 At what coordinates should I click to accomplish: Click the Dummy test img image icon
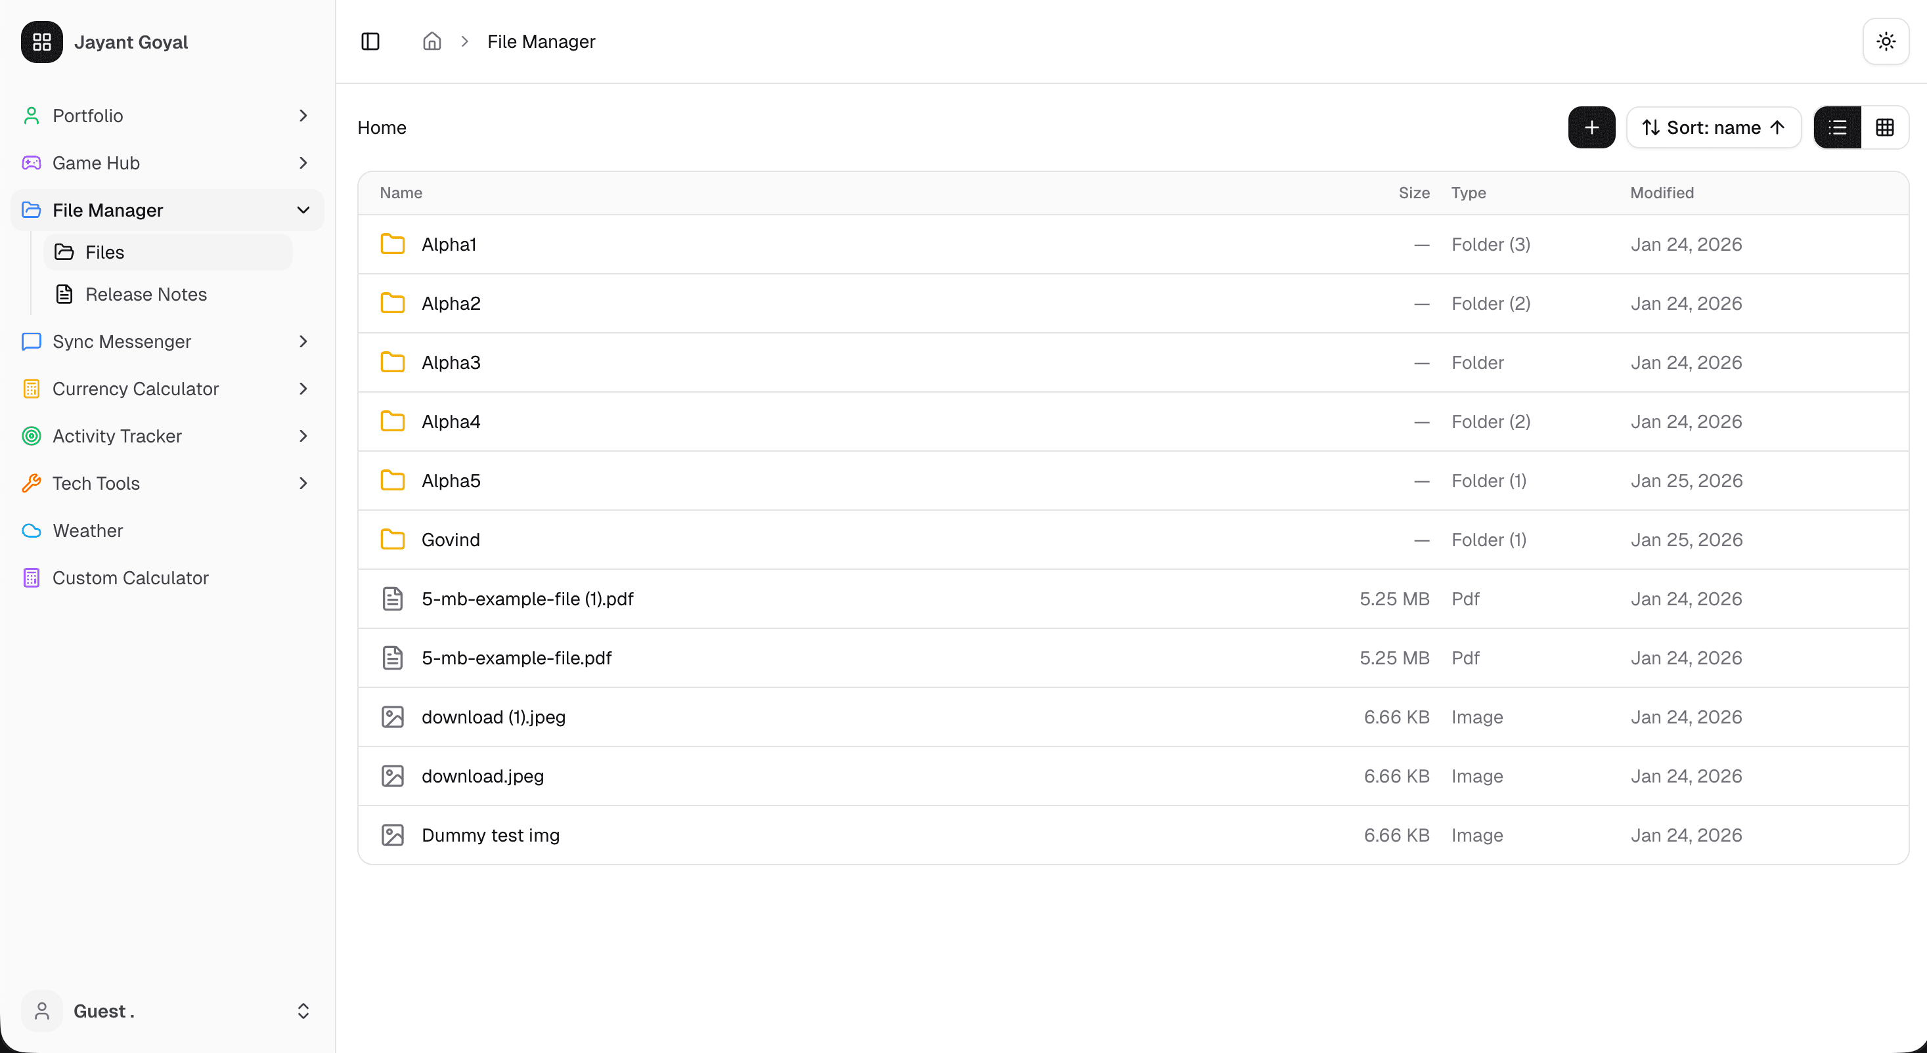(x=393, y=834)
